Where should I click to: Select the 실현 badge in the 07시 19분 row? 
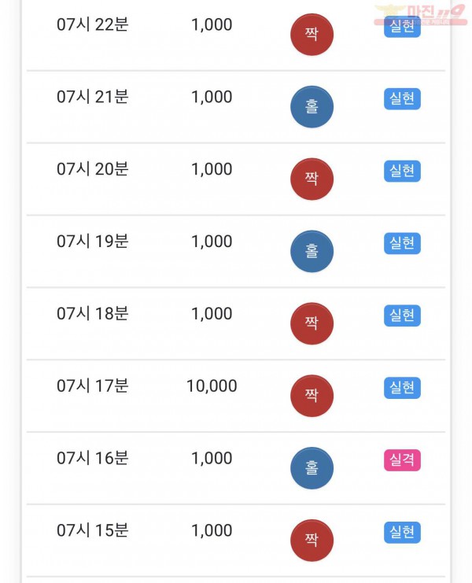(402, 243)
